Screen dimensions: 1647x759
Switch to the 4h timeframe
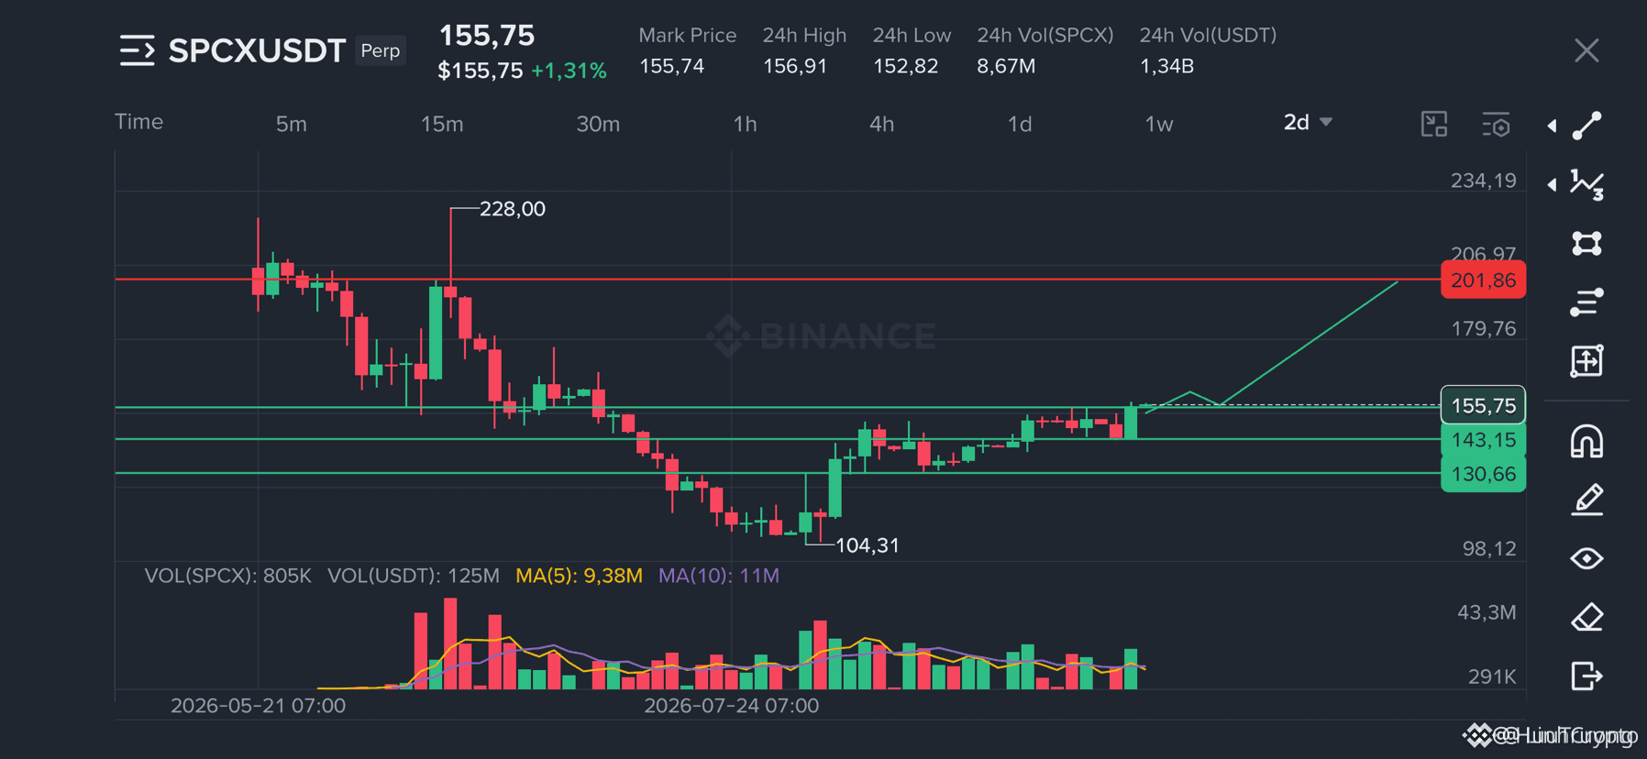[x=881, y=124]
